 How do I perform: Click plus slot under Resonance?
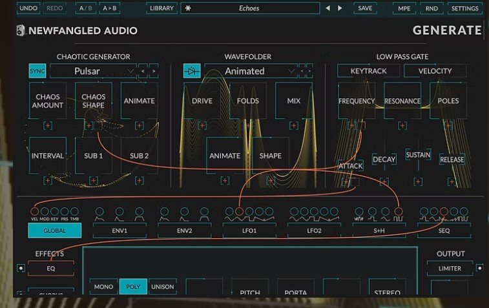[x=402, y=126]
